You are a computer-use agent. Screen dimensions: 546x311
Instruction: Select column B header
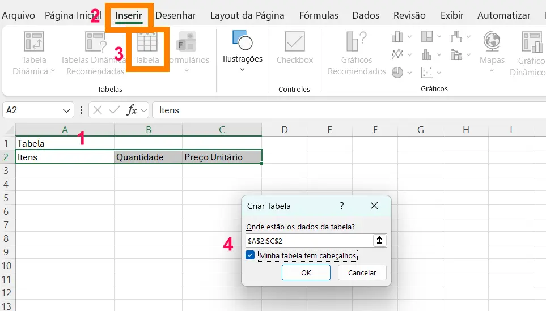(149, 130)
